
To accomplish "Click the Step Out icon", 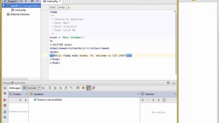I will click(x=66, y=88).
